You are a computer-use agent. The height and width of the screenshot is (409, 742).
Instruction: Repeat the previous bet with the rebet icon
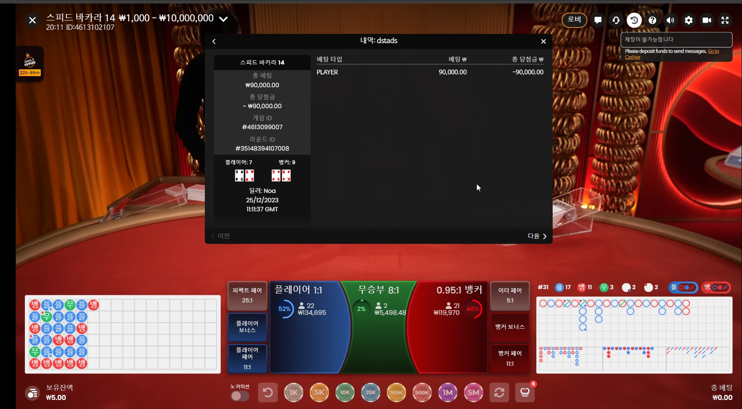(499, 392)
